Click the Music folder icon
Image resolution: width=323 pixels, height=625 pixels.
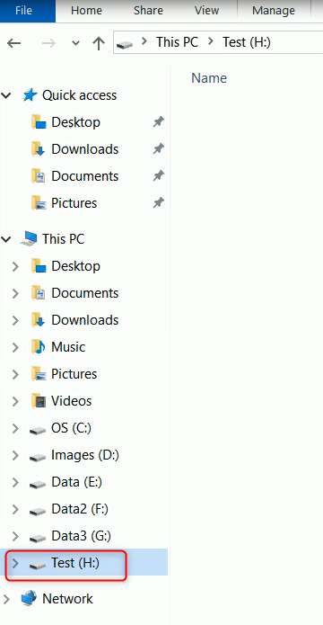[x=39, y=347]
